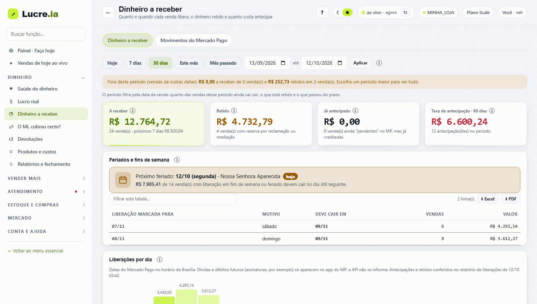The height and width of the screenshot is (304, 537).
Task: Click Voltar ao menu essencial link
Action: (35, 251)
